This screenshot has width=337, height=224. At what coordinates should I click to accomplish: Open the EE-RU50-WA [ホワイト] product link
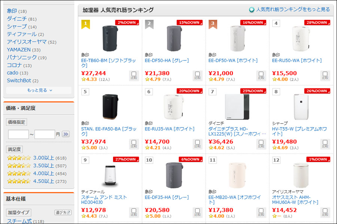pyautogui.click(x=297, y=60)
